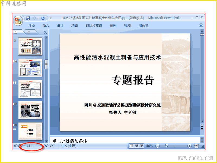The image size is (217, 163).
Task: Click the 50% zoom level button
Action: pyautogui.click(x=149, y=146)
